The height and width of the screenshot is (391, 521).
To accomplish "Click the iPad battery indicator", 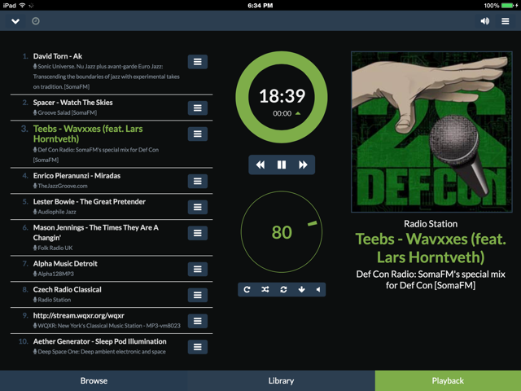I will [509, 6].
